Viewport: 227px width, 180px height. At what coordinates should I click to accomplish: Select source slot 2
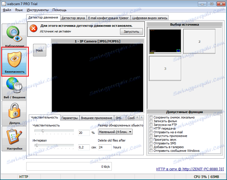click(199, 41)
